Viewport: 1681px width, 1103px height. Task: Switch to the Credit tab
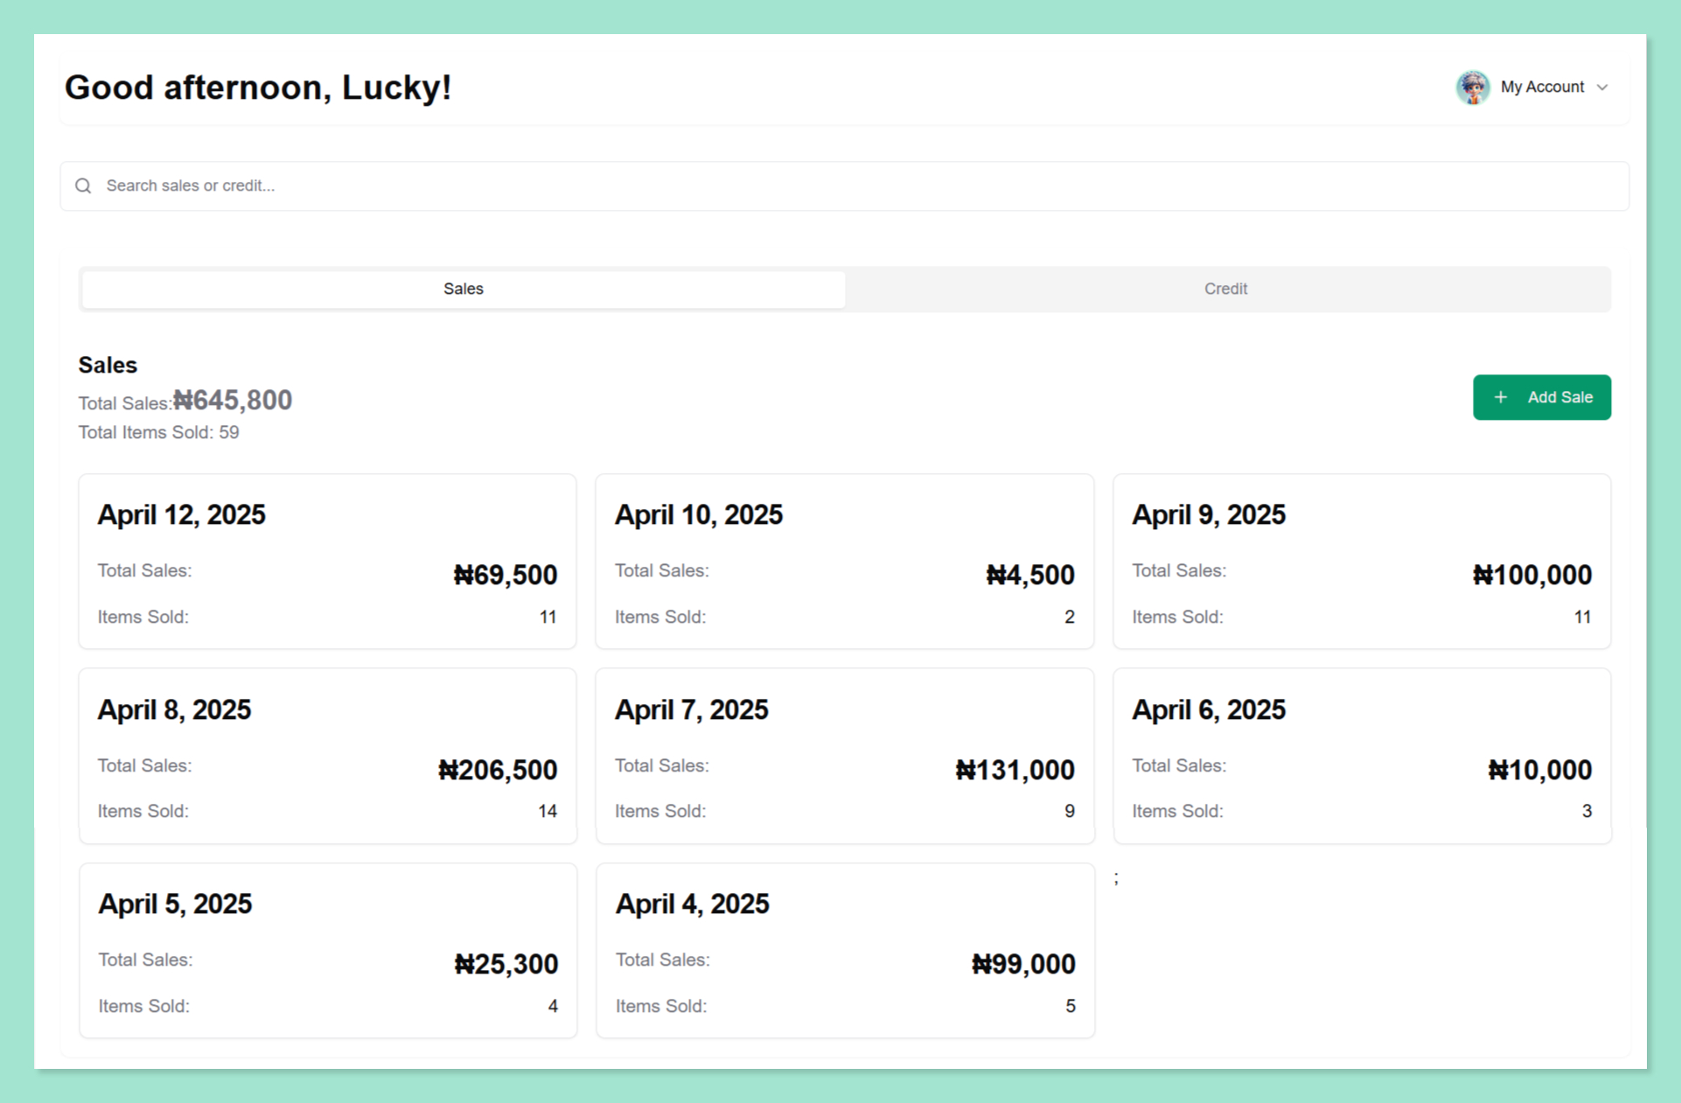(x=1225, y=289)
